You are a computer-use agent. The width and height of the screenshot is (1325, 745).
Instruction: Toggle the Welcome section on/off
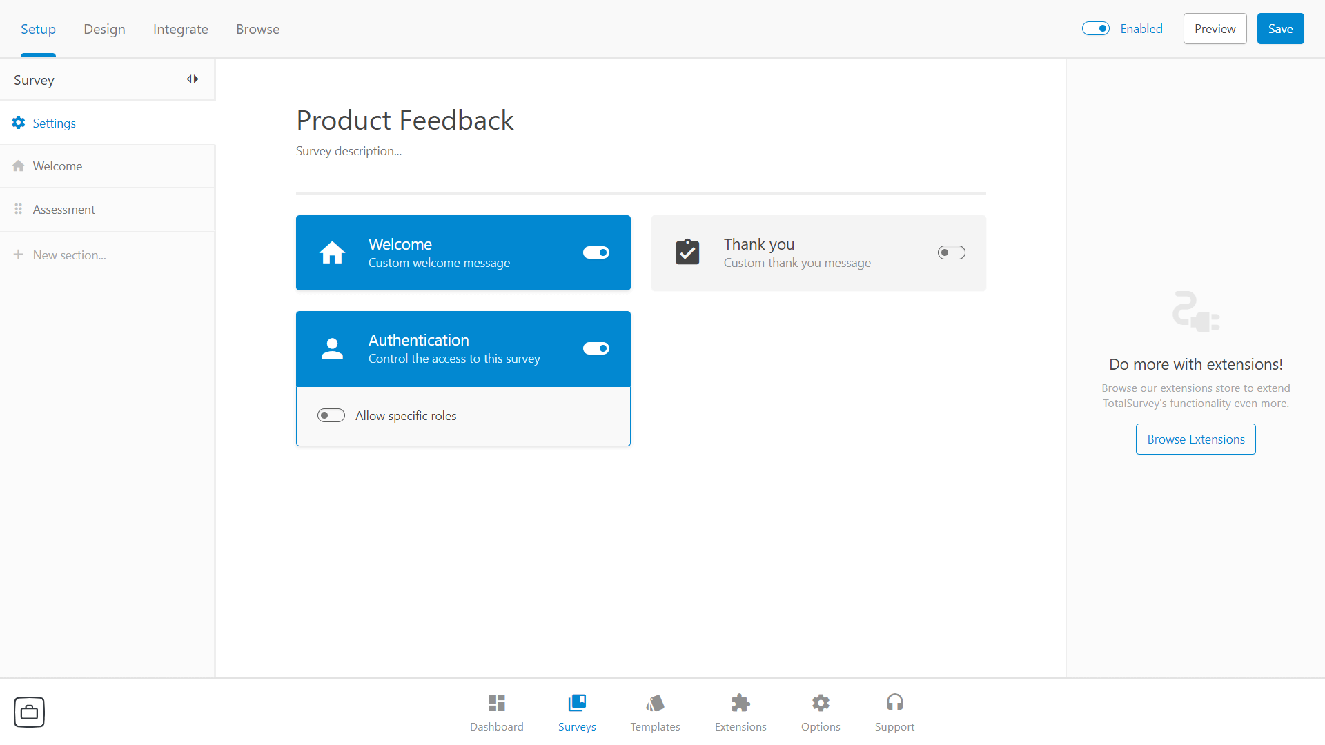[x=596, y=252]
